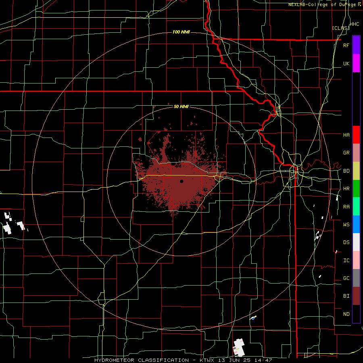The width and height of the screenshot is (363, 363).
Task: Click the HA legend label
Action: point(346,135)
